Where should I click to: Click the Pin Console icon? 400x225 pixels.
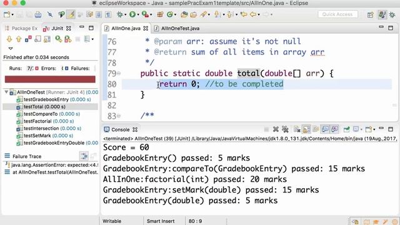point(346,129)
